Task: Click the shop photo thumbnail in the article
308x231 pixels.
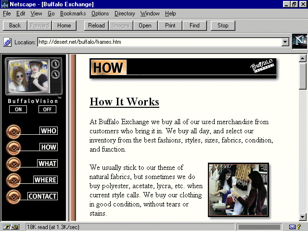Action: (238, 190)
